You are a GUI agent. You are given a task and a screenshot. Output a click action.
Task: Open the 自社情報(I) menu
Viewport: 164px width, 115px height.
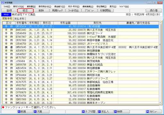pos(102,7)
